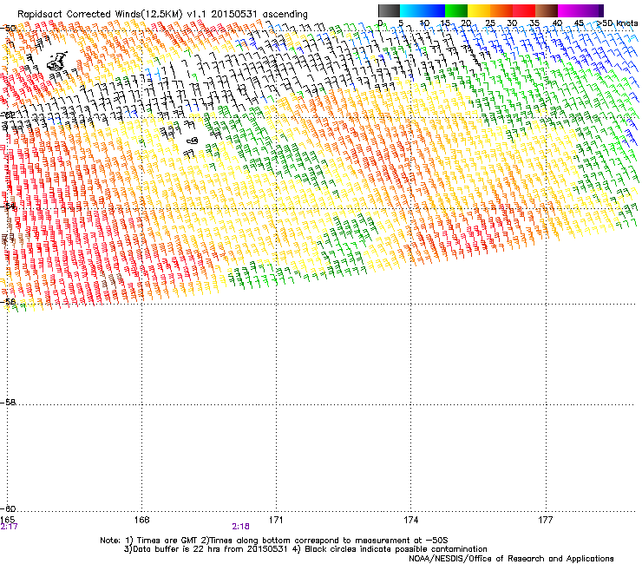This screenshot has width=642, height=564.
Task: Click the latitude label '-54'
Action: click(x=8, y=207)
